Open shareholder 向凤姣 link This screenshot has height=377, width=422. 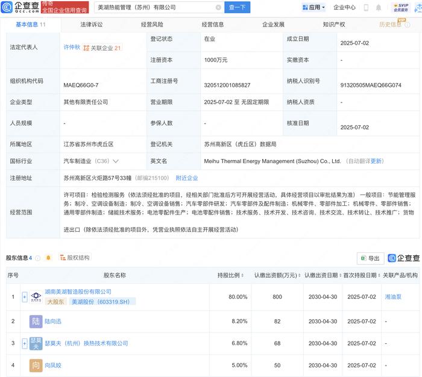(x=53, y=366)
